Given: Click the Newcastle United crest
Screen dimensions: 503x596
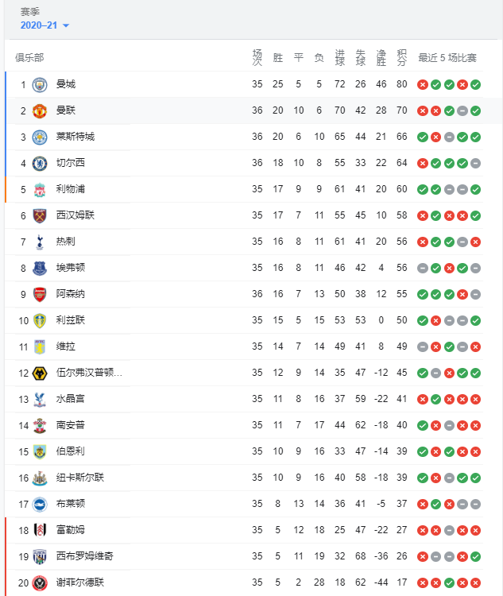Looking at the screenshot, I should [x=40, y=478].
